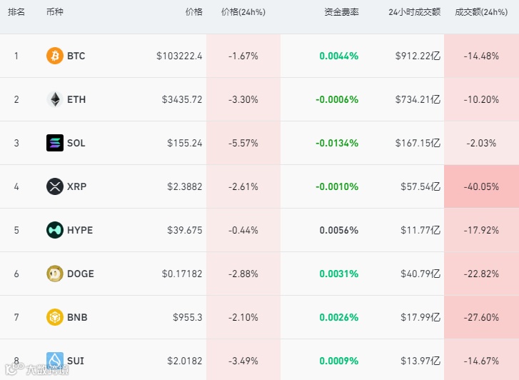519x380 pixels.
Task: Click volume change -17.92%
Action: point(481,230)
